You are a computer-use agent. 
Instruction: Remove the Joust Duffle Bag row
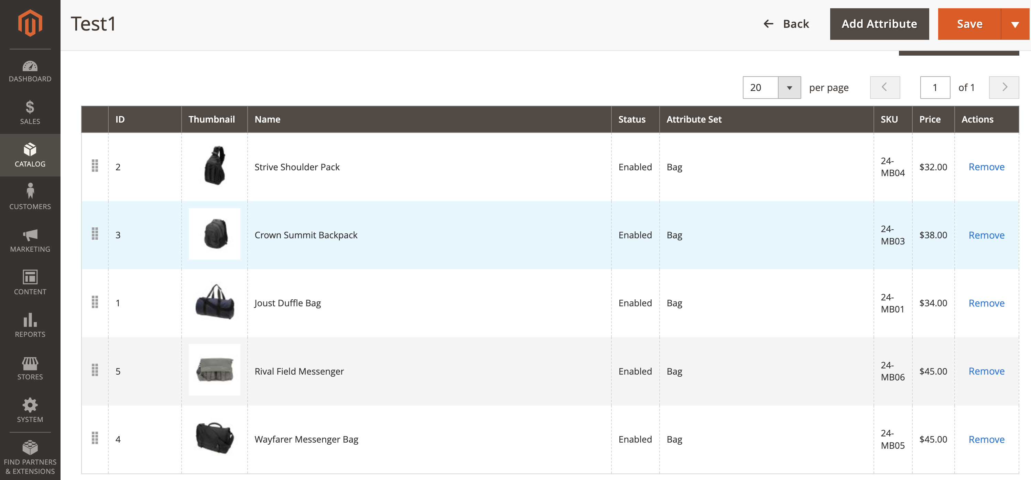tap(986, 303)
